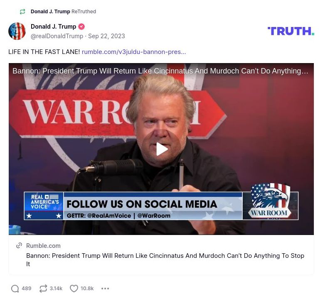Click the 10.8k likes count
The height and width of the screenshot is (301, 323).
click(x=87, y=289)
